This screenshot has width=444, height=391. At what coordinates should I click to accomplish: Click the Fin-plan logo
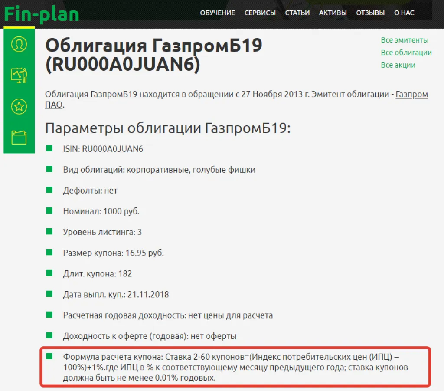point(41,13)
